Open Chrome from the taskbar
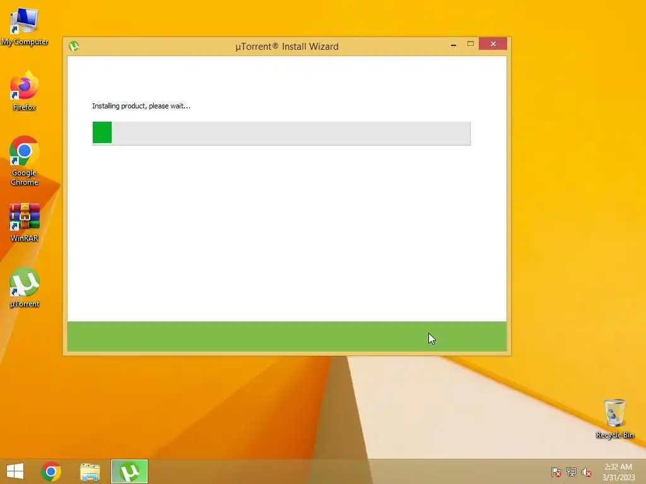The width and height of the screenshot is (646, 484). pos(51,471)
